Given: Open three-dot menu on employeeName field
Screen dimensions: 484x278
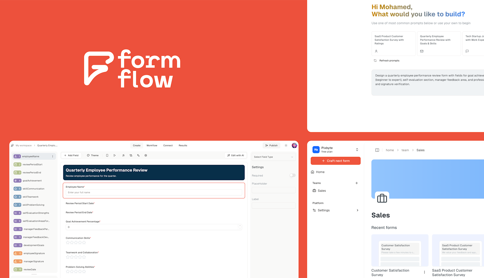Looking at the screenshot, I should coord(53,156).
